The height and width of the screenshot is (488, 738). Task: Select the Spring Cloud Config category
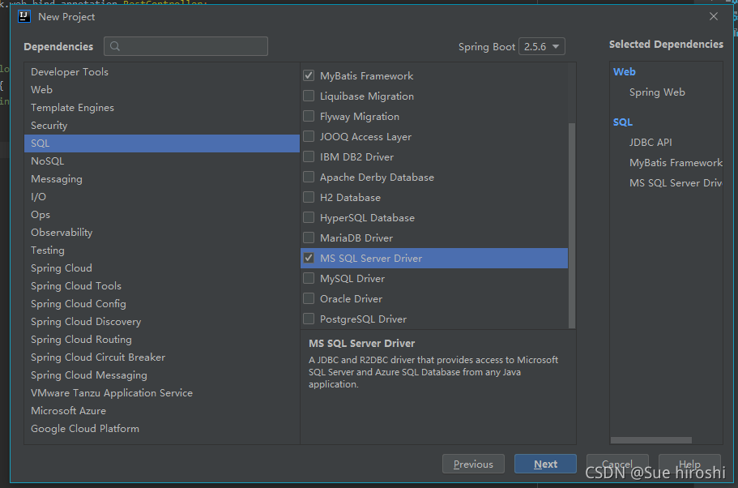162,304
